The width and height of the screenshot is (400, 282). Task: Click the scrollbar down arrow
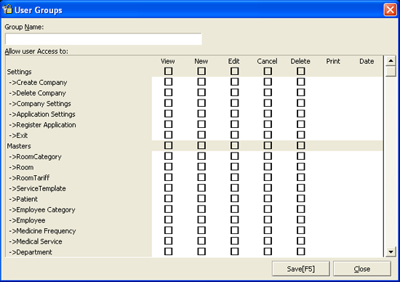click(x=391, y=252)
